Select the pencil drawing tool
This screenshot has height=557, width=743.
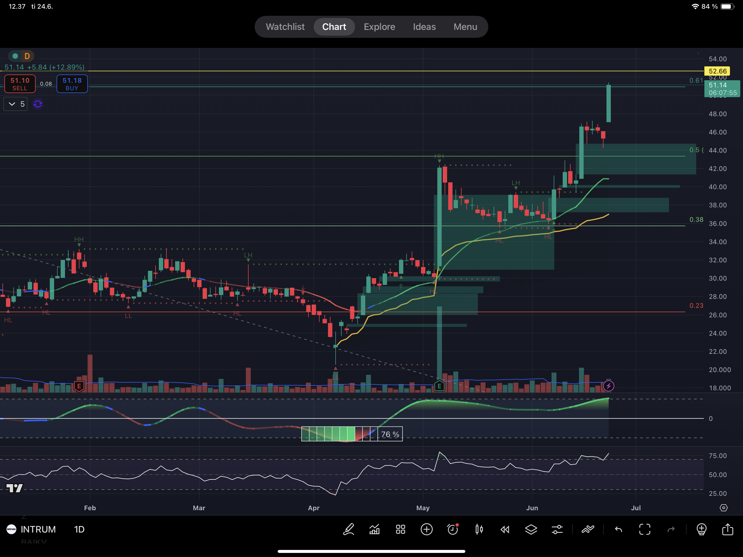pos(348,530)
